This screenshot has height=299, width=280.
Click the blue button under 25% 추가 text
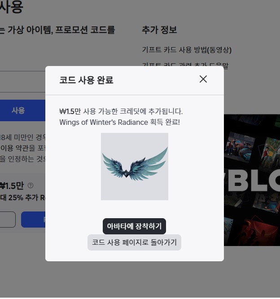click(34, 220)
